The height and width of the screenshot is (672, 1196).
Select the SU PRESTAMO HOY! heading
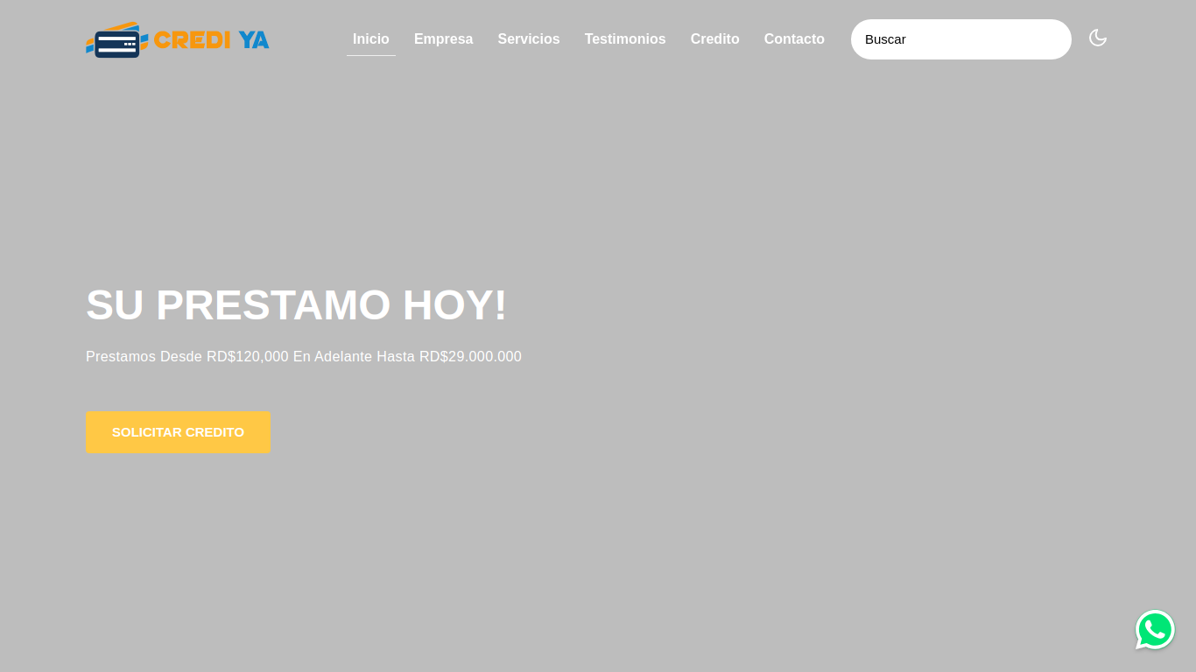pyautogui.click(x=297, y=305)
